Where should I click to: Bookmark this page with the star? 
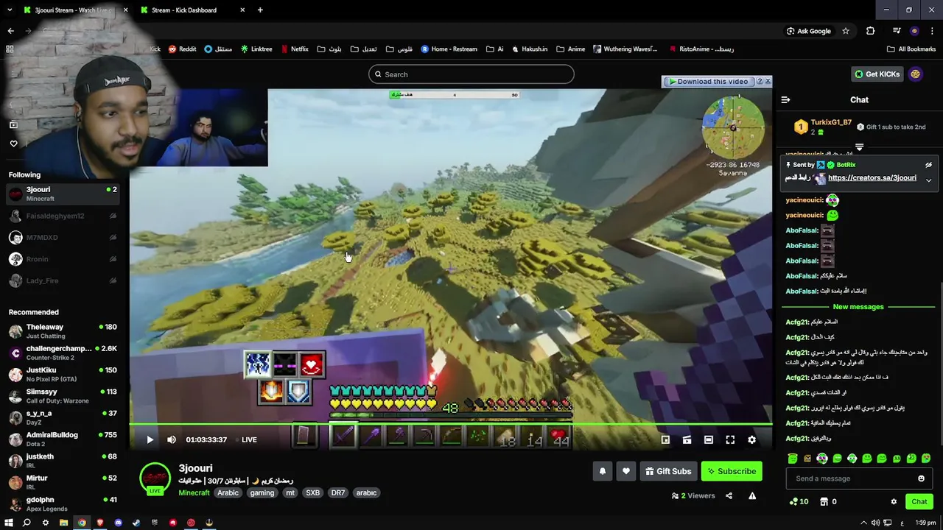click(x=846, y=31)
